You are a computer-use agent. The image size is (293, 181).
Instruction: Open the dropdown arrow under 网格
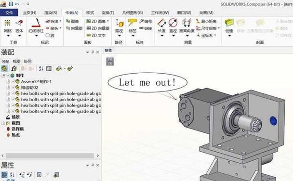(8, 36)
